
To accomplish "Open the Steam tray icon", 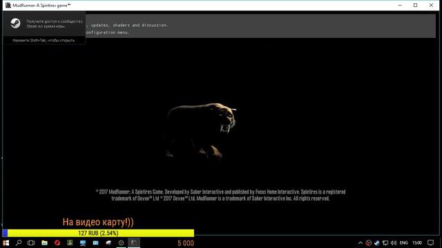I will coord(377,242).
